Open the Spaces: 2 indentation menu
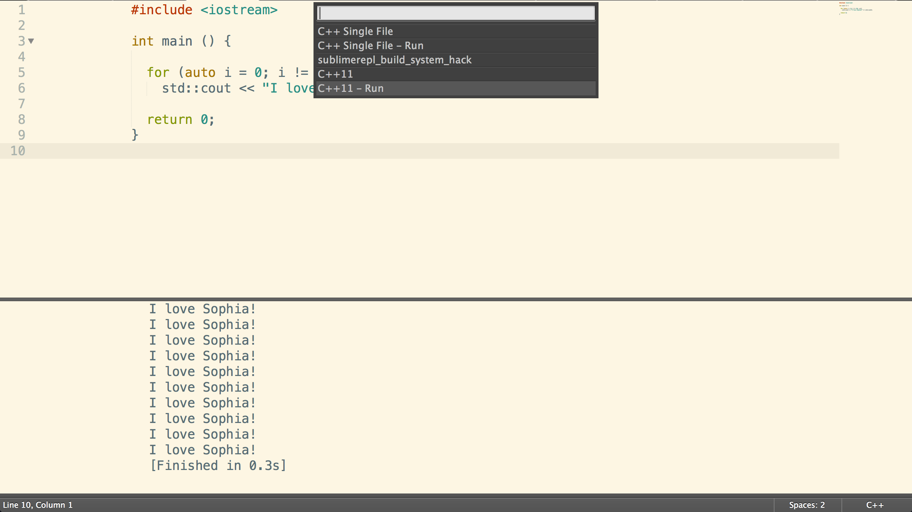The width and height of the screenshot is (912, 512). click(807, 505)
